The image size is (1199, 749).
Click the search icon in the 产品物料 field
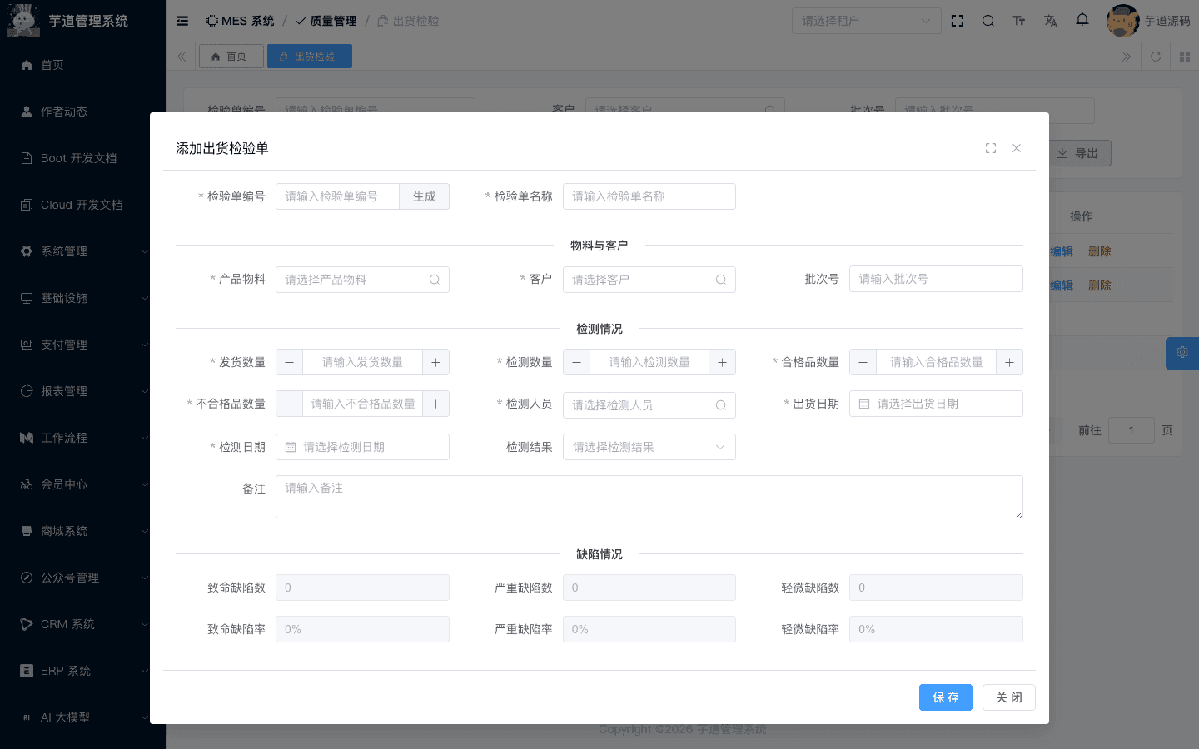pos(434,280)
